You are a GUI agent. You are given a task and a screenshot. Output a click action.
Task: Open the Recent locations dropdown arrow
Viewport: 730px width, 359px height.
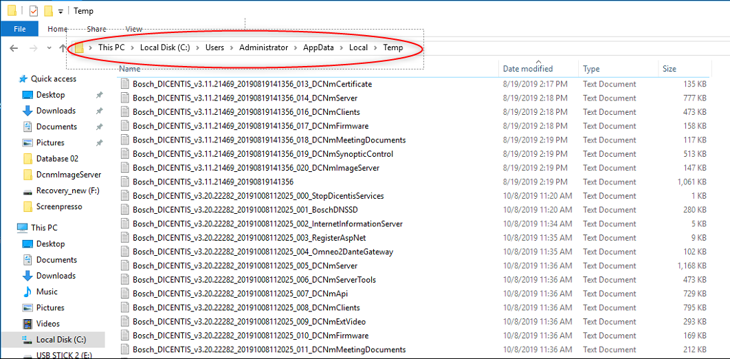pos(49,47)
